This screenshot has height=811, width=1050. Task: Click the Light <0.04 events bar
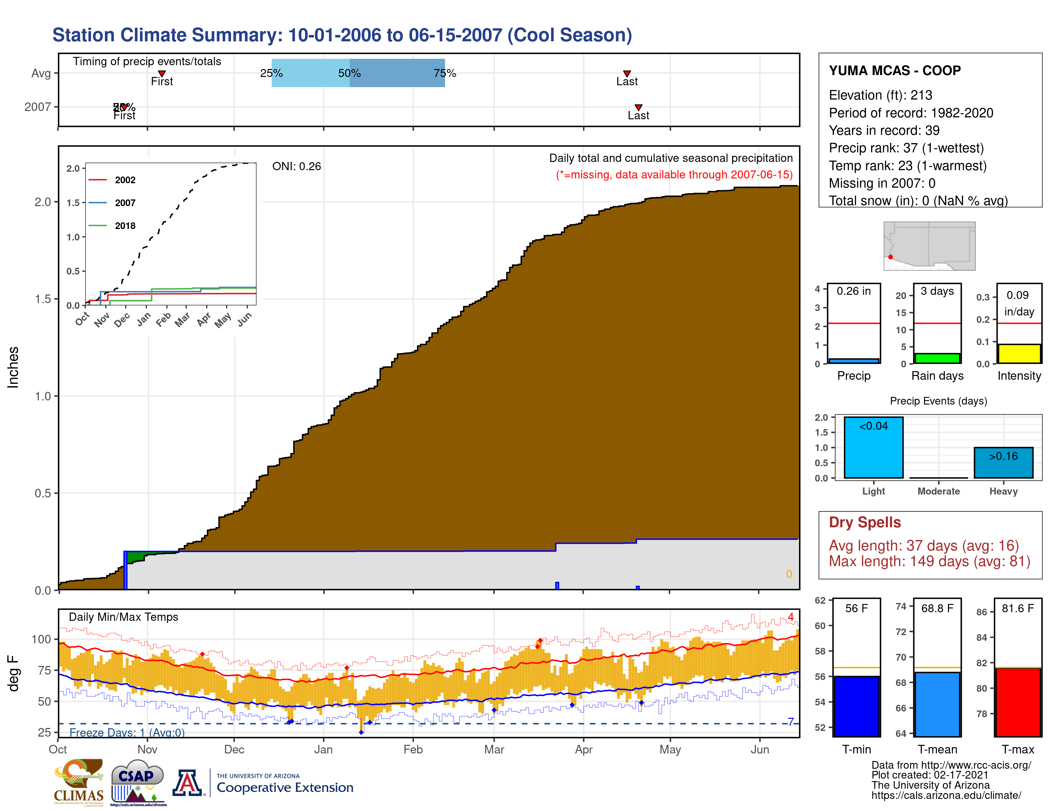[x=873, y=447]
